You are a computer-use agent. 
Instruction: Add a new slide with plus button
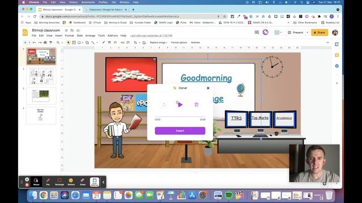[x=25, y=43]
